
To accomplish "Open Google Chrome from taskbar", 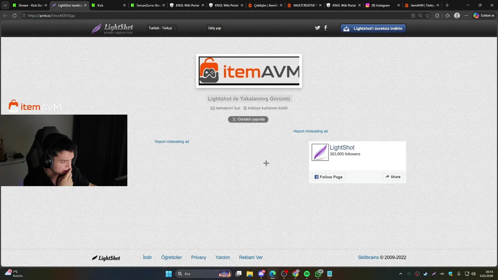I will coord(295,274).
